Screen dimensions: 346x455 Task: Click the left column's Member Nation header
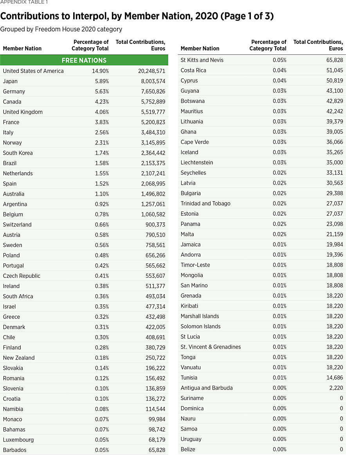(x=22, y=49)
